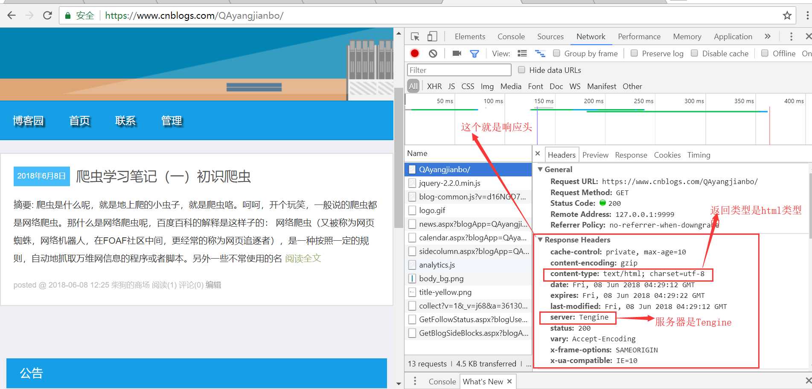Reload the page with the refresh icon

(47, 16)
